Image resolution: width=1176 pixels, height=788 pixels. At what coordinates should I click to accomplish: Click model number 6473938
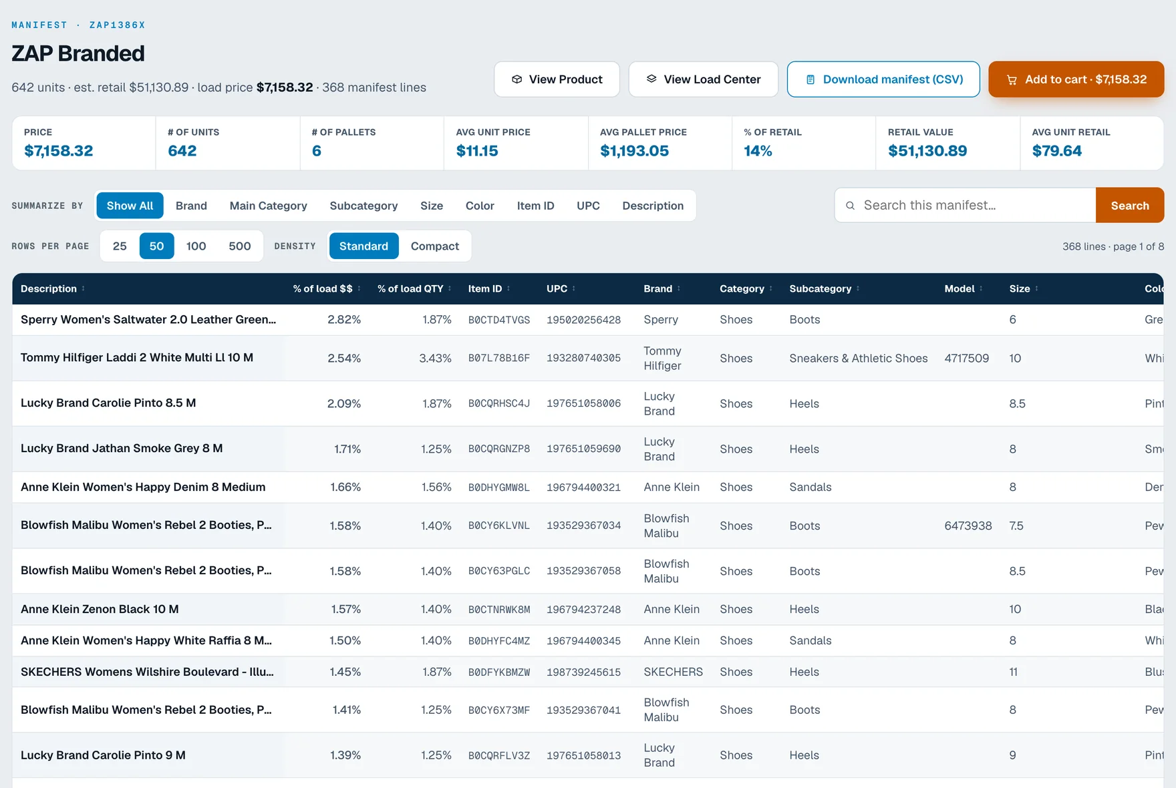click(968, 526)
